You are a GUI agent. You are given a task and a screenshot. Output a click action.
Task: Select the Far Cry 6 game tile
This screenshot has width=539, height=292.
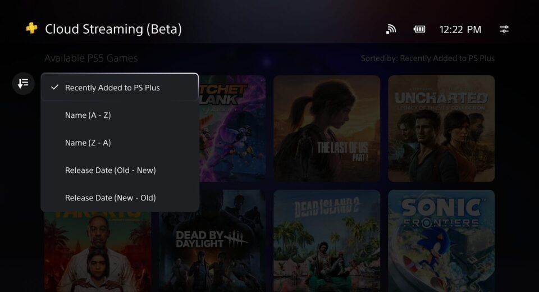click(98, 252)
